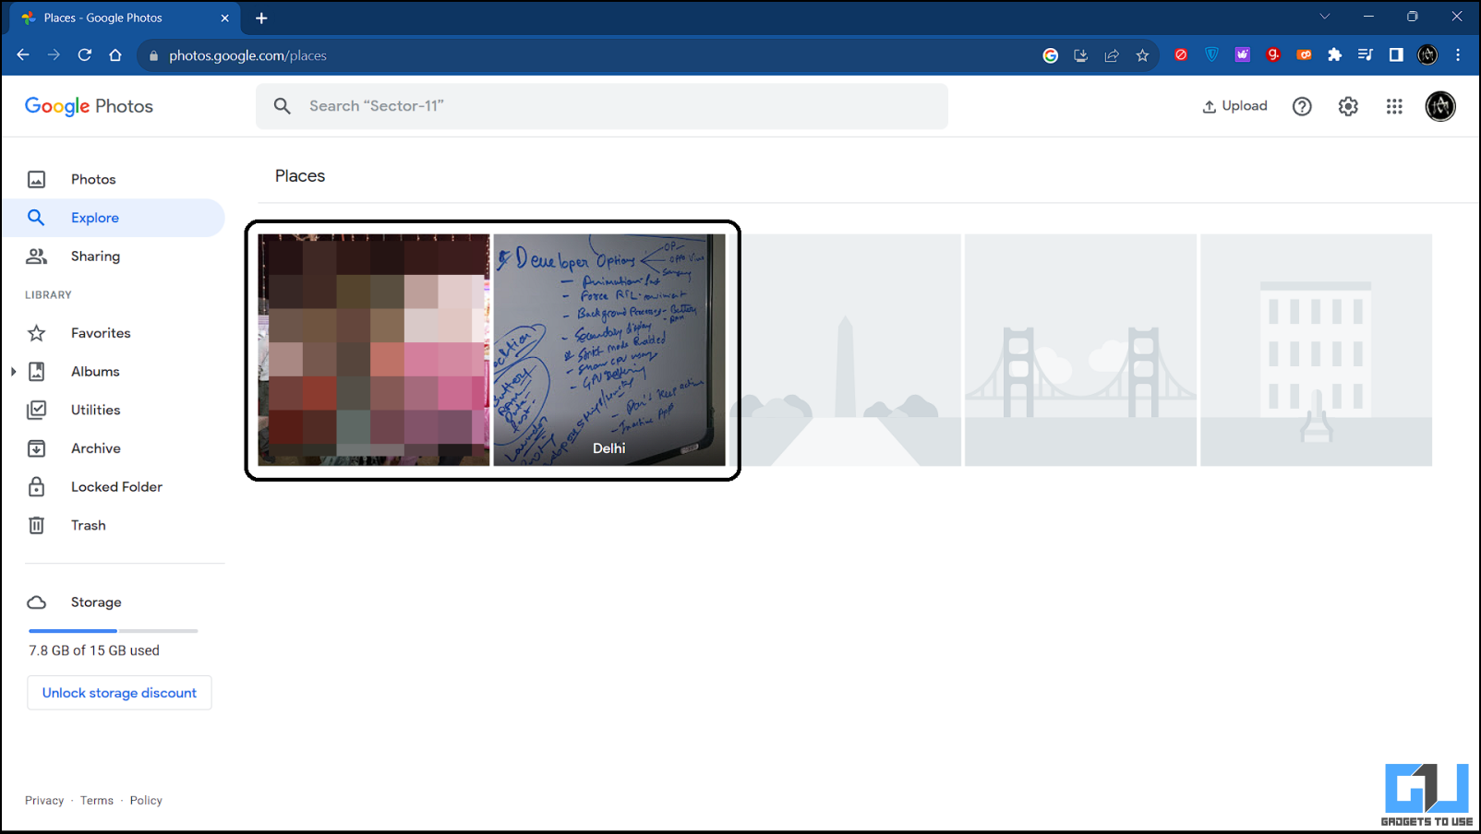Screen dimensions: 1481x834
Task: Open the blurred pixelated place thumbnail
Action: click(374, 350)
